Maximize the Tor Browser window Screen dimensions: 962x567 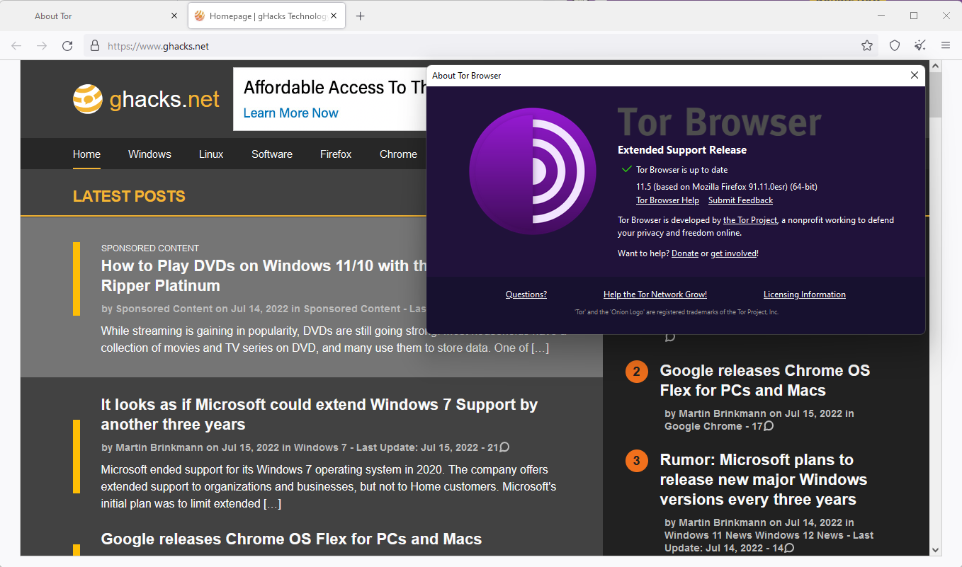(914, 16)
